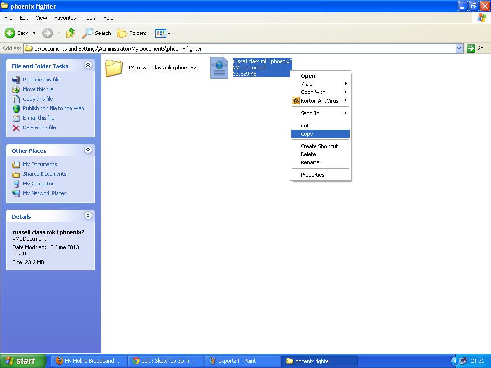This screenshot has height=368, width=491.
Task: Click the Shared Documents folder icon
Action: pos(16,174)
